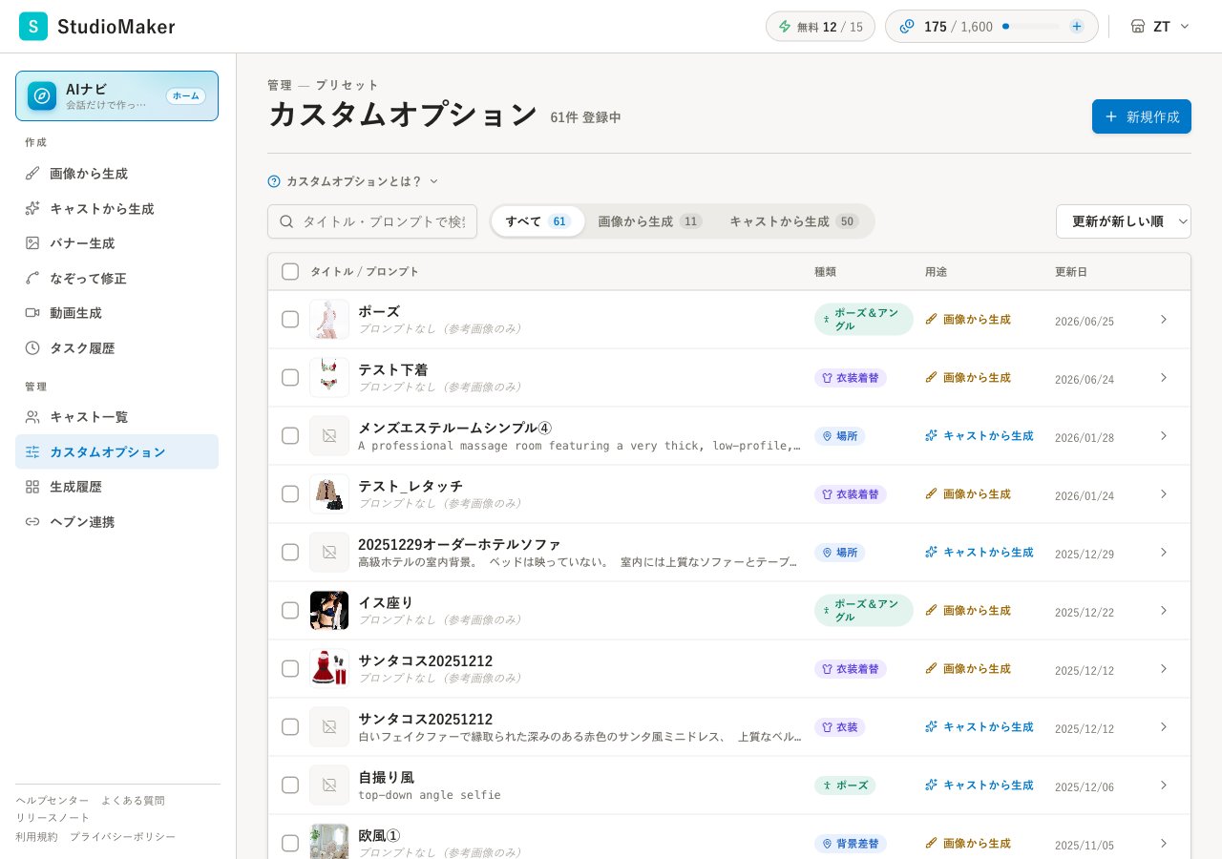1222x859 pixels.
Task: Click the help question-mark icon
Action: tap(274, 181)
